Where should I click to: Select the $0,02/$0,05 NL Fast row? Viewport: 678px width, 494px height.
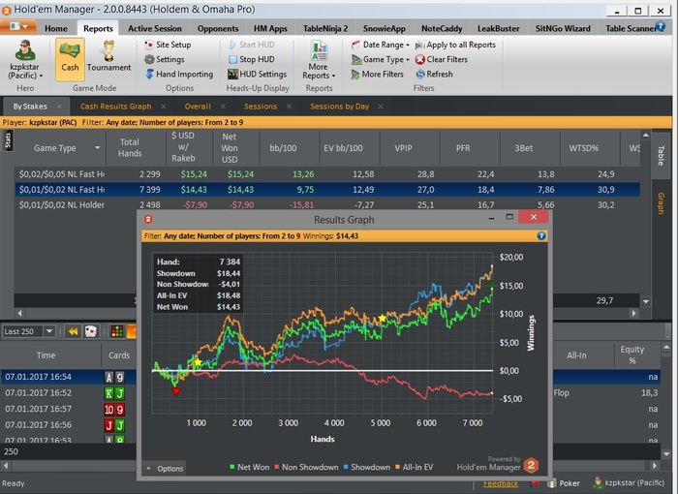tap(327, 174)
